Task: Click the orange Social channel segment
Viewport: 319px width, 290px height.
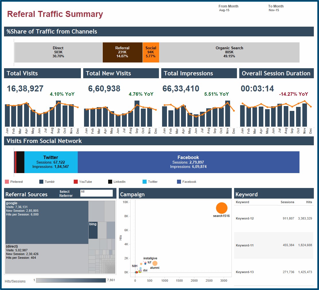Action: click(x=151, y=52)
